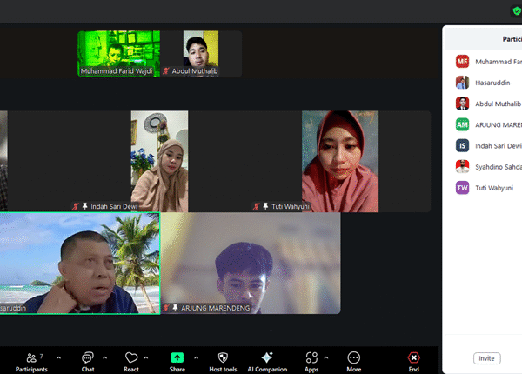Expand the Participants options caret
522x374 pixels.
[x=58, y=358]
